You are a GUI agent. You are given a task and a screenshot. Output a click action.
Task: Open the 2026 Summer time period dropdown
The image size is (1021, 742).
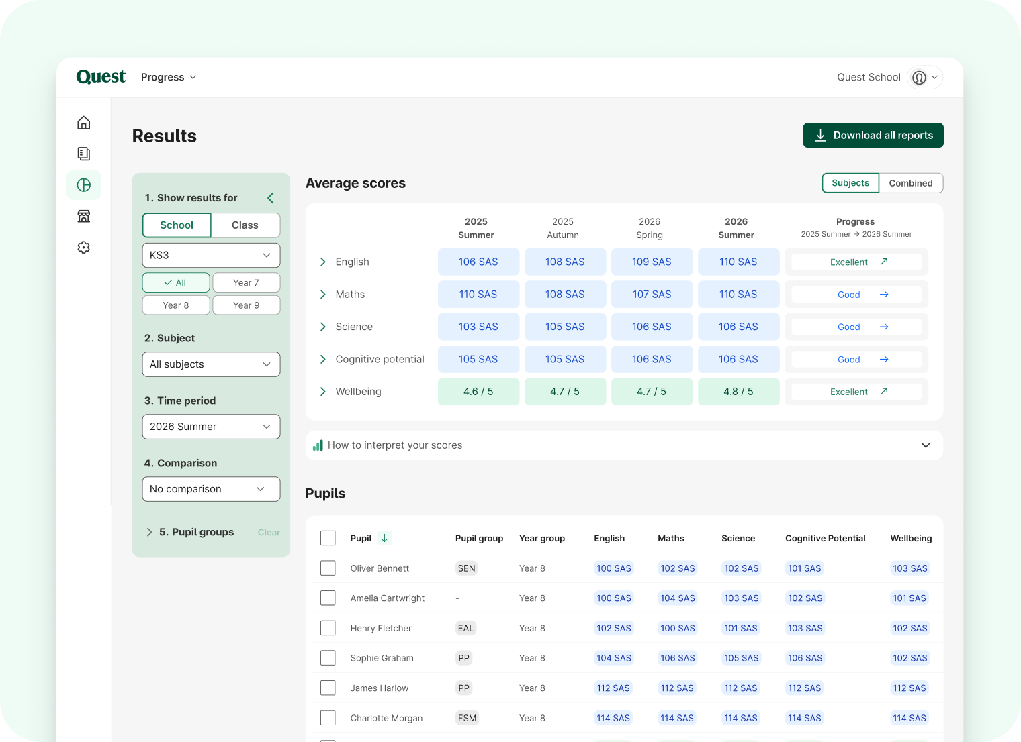point(211,427)
